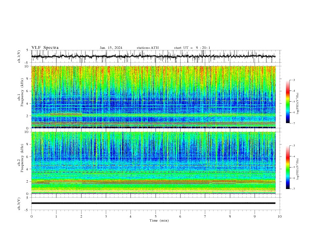
Task: Click the "ch.1(V)" axis label
Action: 19,56
